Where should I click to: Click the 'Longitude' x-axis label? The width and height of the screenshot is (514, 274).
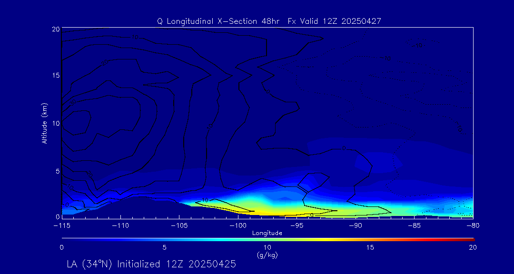267,233
